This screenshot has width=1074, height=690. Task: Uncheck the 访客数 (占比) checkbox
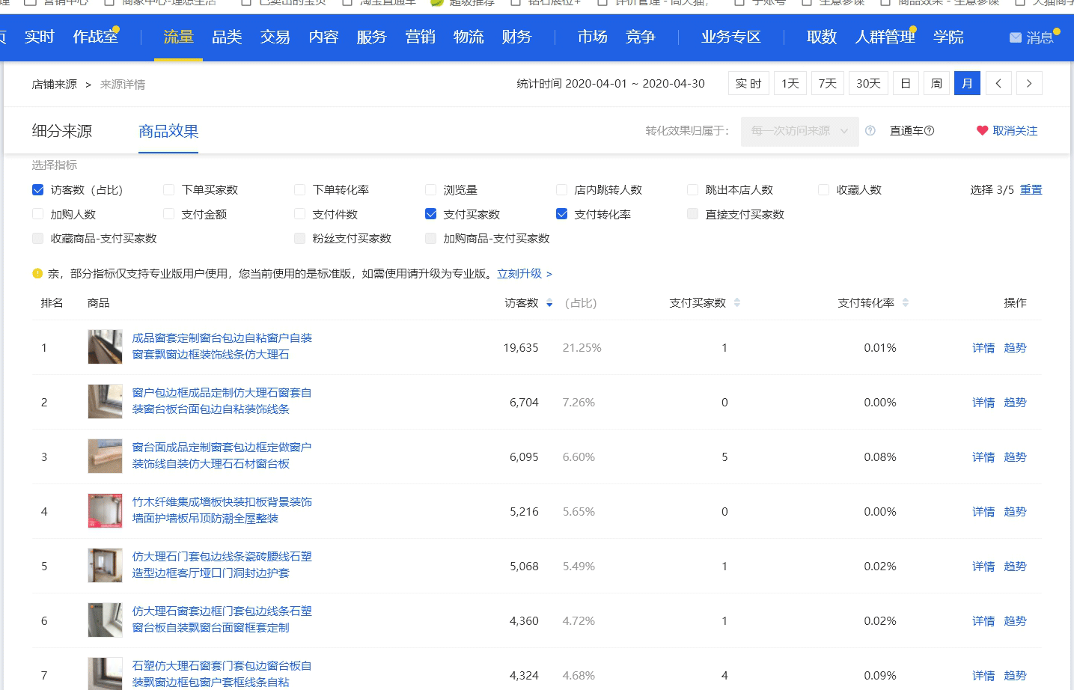[38, 190]
